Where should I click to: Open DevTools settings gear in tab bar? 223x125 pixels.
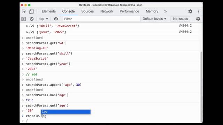(x=190, y=11)
